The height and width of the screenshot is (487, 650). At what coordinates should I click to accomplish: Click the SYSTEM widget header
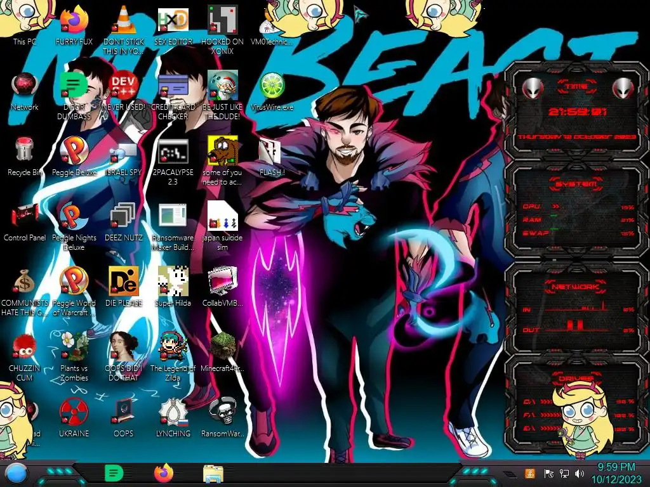[576, 184]
